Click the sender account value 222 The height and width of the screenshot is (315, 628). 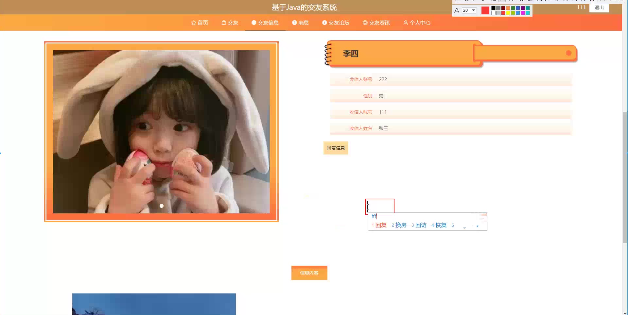click(x=383, y=79)
